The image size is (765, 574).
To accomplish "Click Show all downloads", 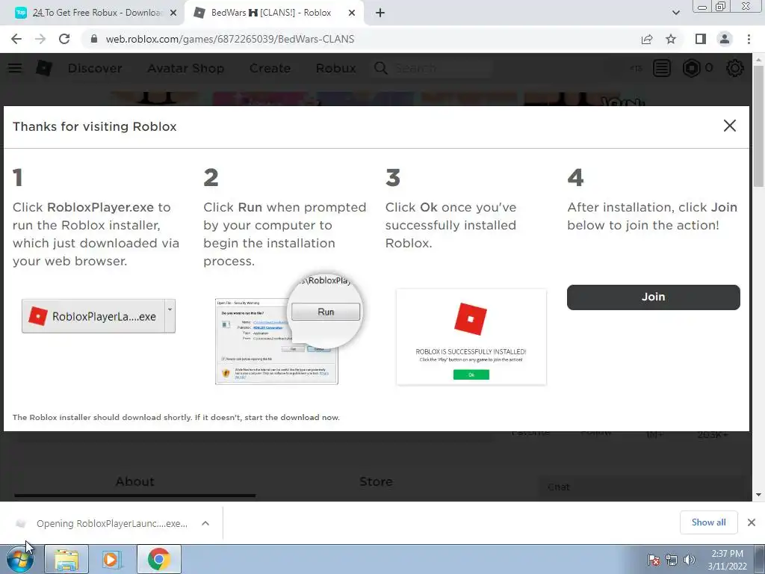I will tap(708, 522).
